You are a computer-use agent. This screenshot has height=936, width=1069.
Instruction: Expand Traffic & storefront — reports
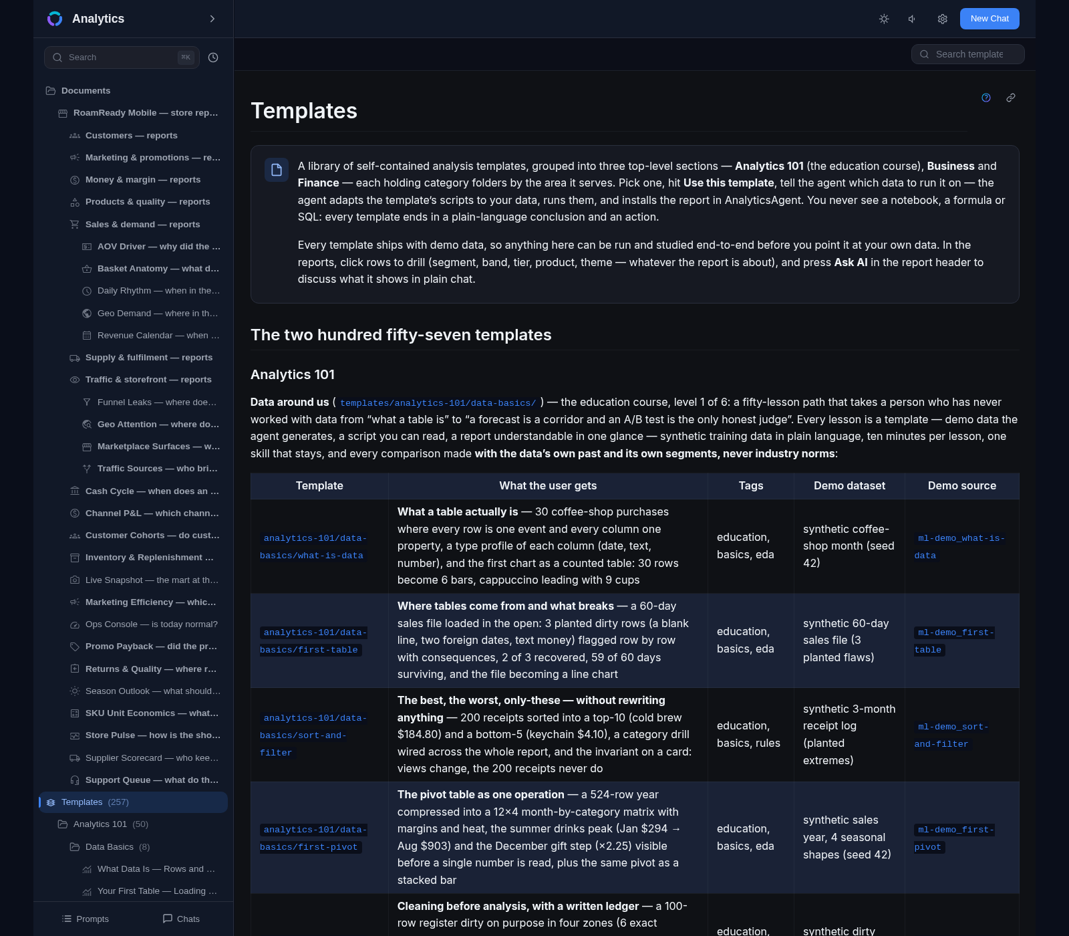tap(146, 380)
